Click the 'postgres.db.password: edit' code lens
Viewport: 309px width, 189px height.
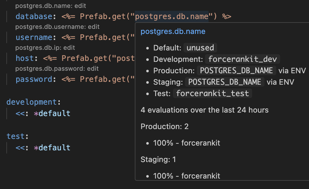pos(57,68)
